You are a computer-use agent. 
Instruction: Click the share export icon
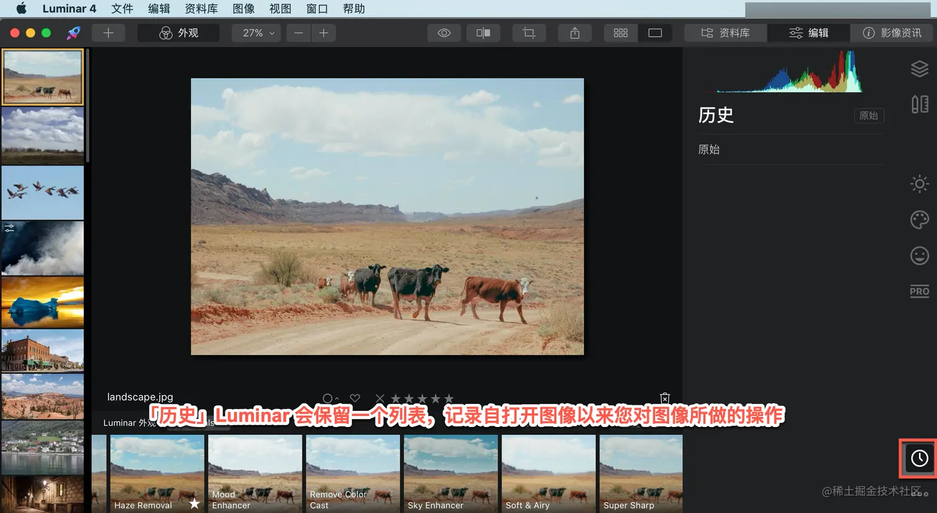(x=575, y=33)
